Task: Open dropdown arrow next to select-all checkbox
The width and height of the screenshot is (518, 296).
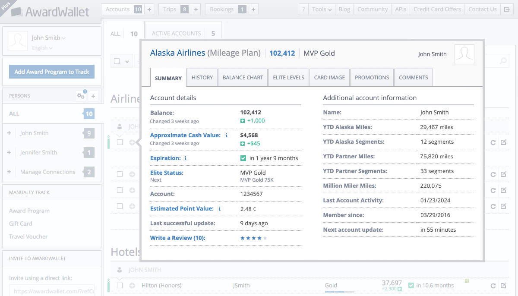Action: click(x=127, y=62)
